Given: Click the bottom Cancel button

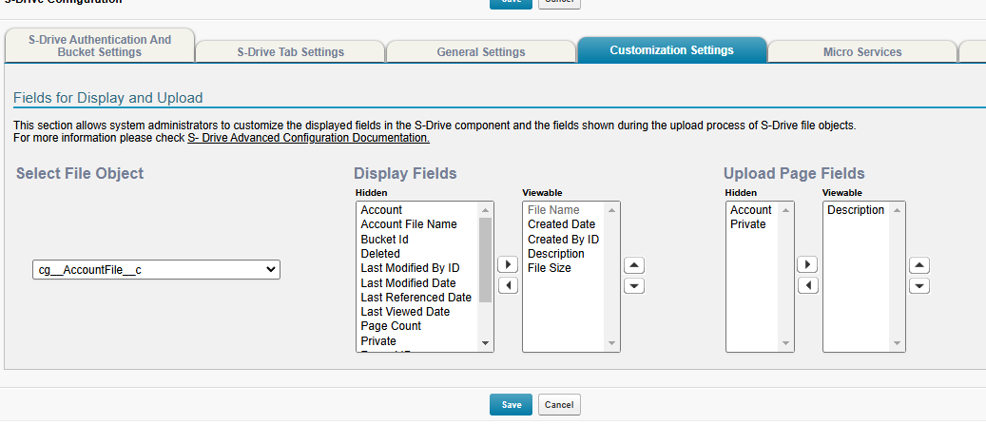Looking at the screenshot, I should (559, 405).
